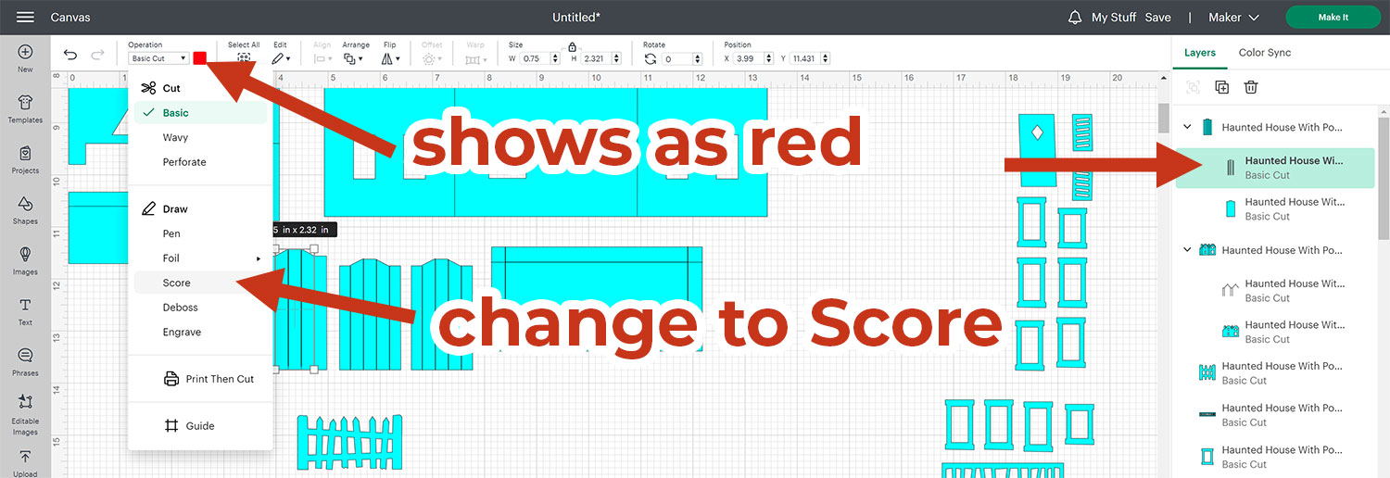Click the Layers panel vertical scrollbar
1390x478 pixels.
[1384, 177]
